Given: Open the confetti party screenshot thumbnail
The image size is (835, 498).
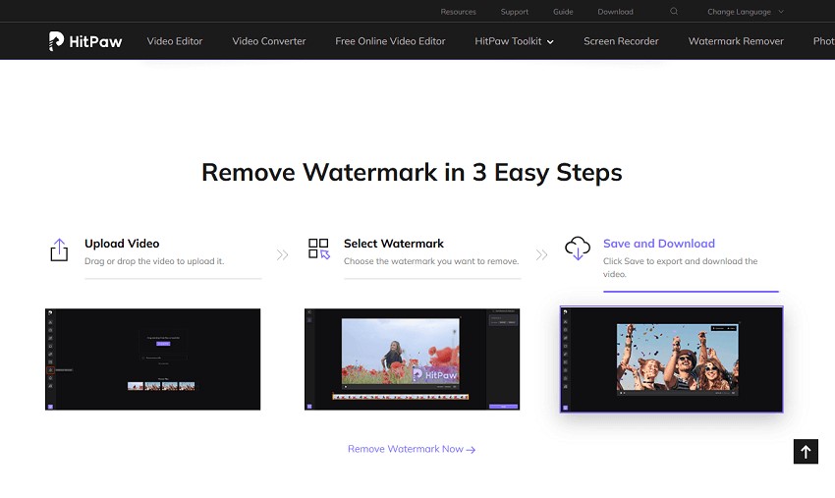Looking at the screenshot, I should [x=672, y=360].
